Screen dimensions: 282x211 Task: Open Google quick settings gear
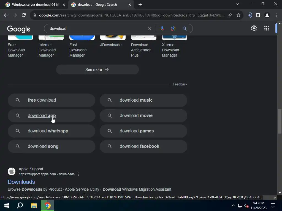254,28
